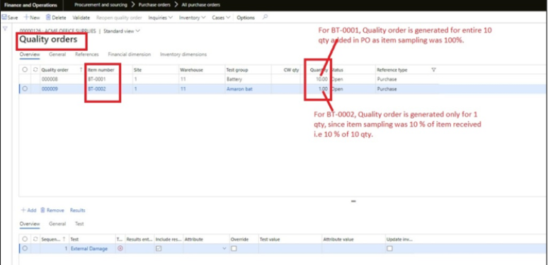Toggle the select-all circle in the tests grid header
Viewport: 548px width, 265px height.
click(25, 239)
